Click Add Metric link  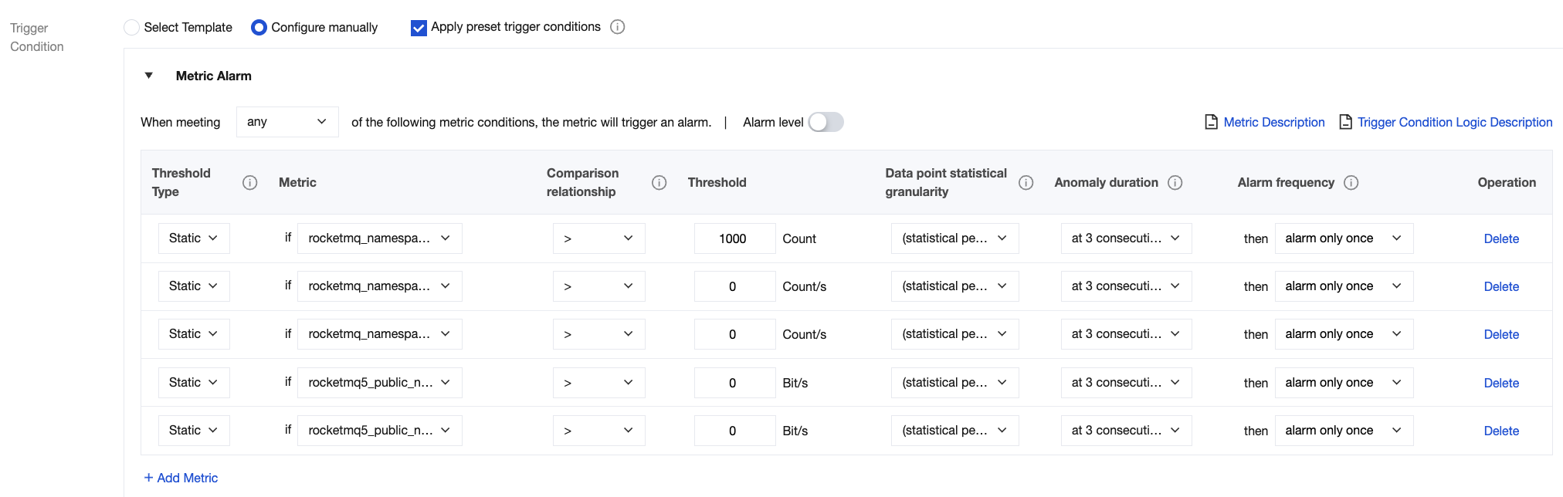coord(181,478)
